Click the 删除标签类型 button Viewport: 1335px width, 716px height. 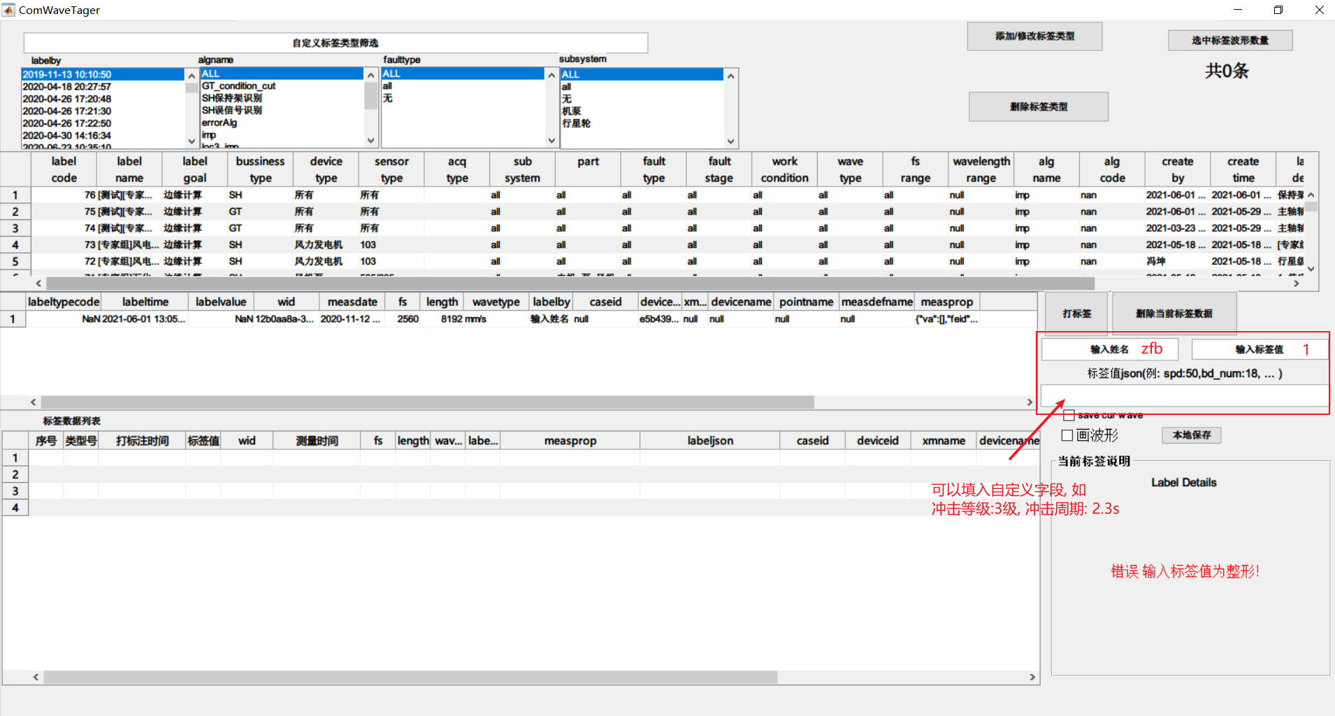(1039, 107)
